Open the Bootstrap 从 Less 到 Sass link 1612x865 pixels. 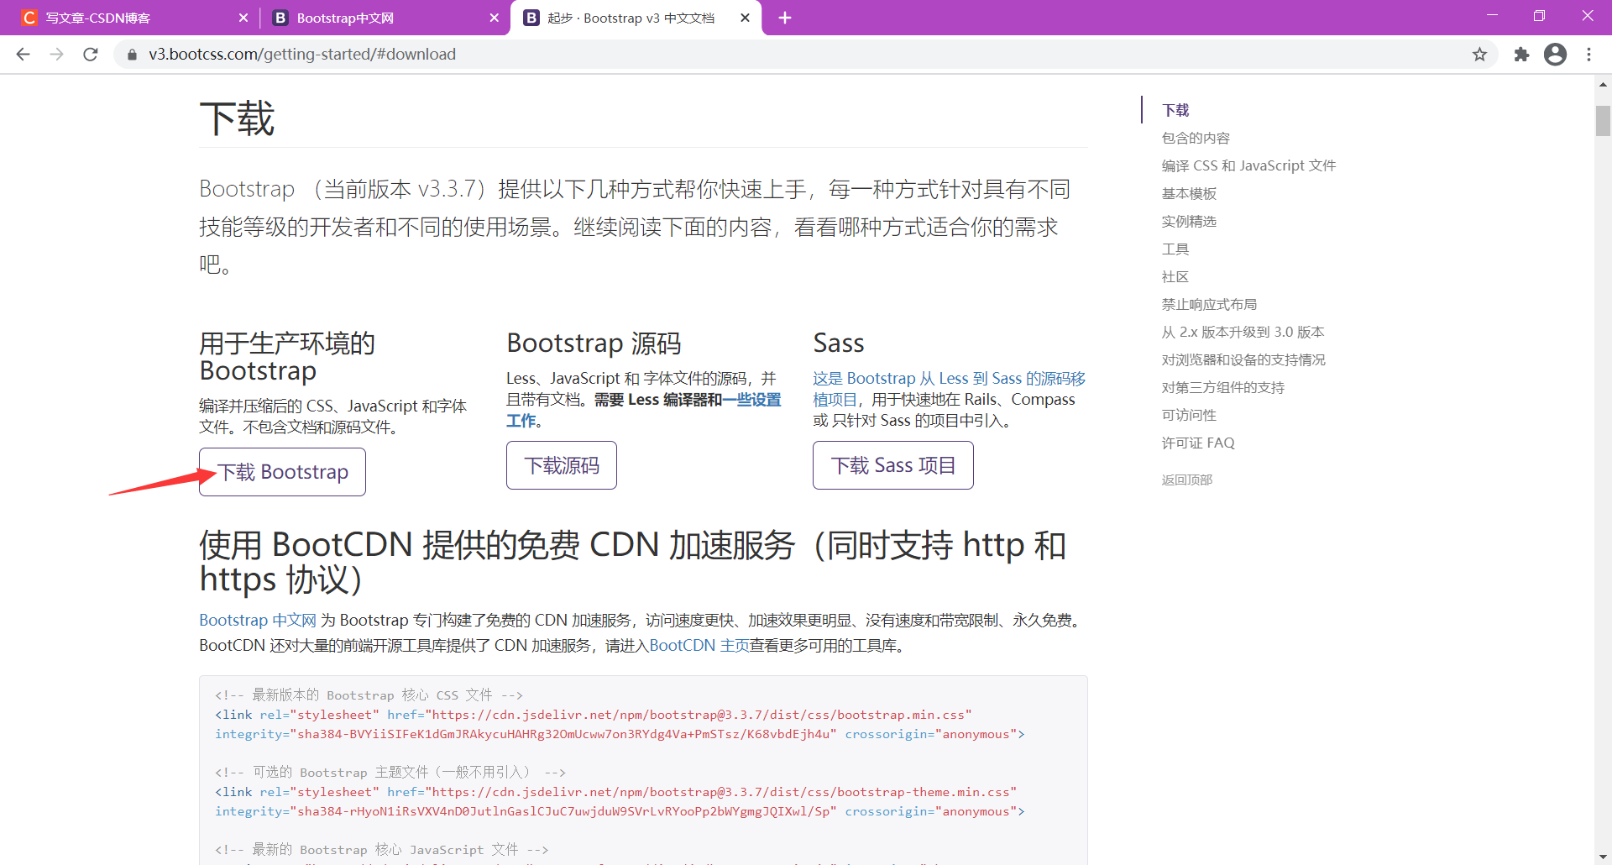949,379
